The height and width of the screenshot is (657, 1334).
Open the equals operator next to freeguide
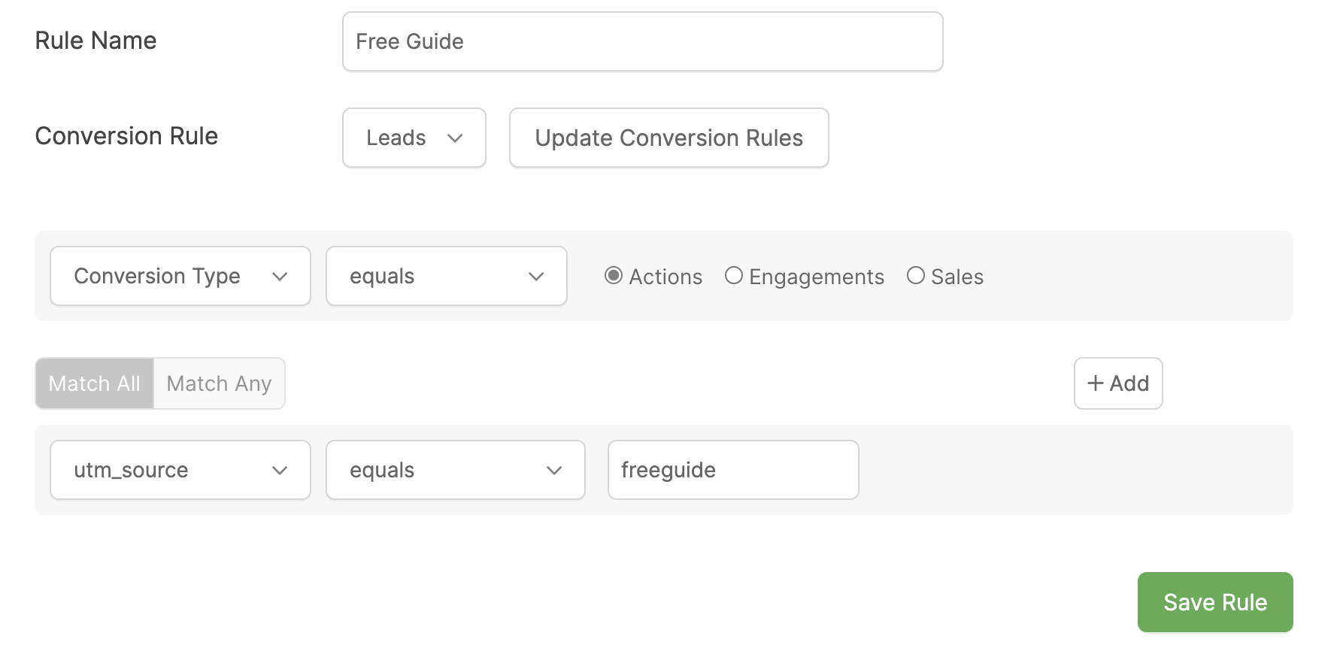tap(455, 471)
